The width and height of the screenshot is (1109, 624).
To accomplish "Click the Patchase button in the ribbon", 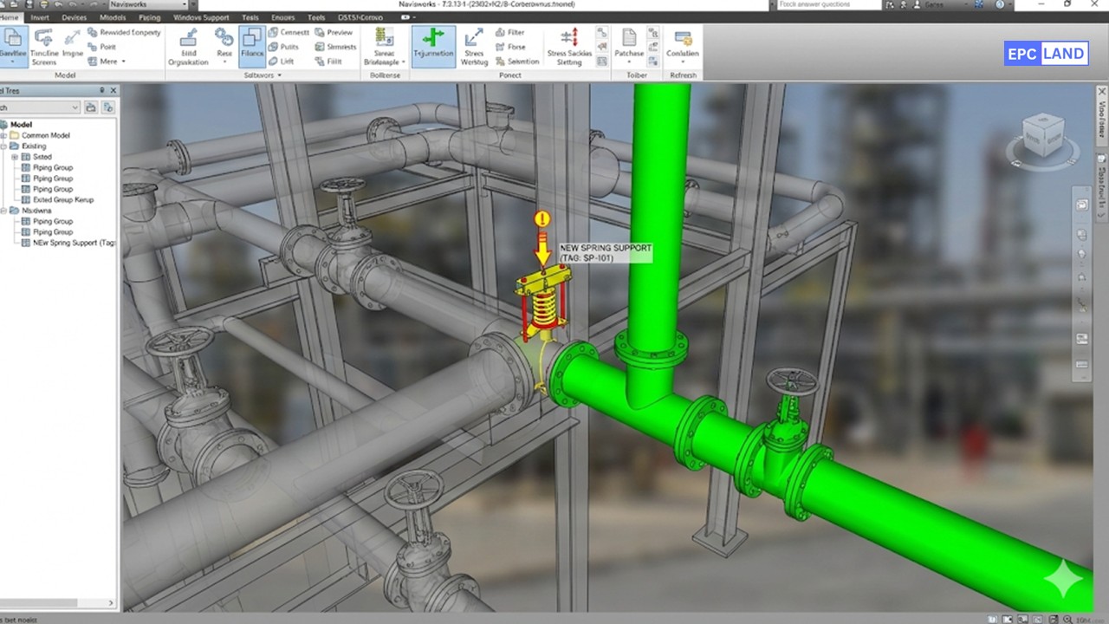I will click(628, 45).
